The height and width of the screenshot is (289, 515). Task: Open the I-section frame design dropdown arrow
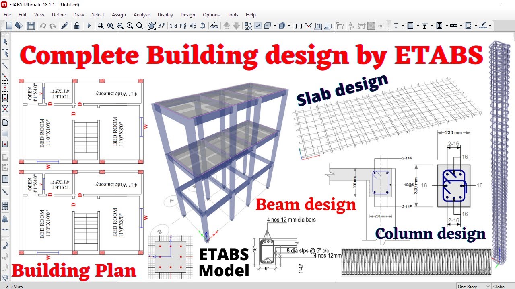click(x=403, y=26)
